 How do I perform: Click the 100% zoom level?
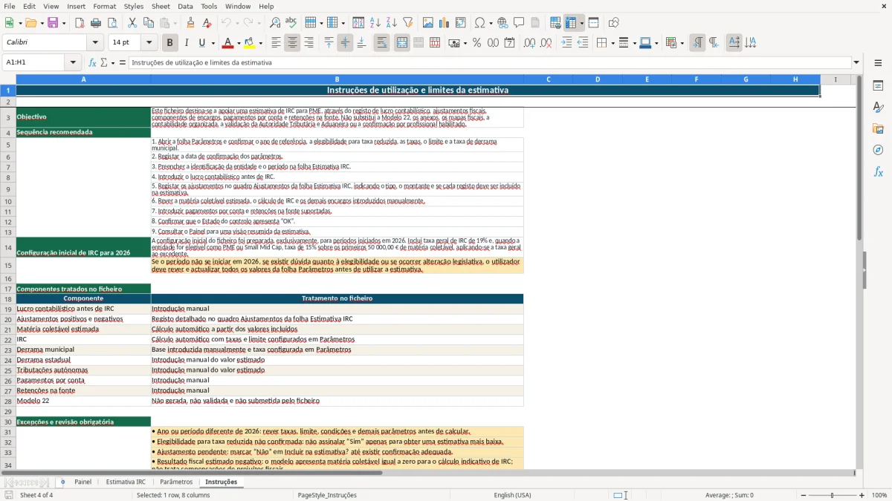pos(879,495)
